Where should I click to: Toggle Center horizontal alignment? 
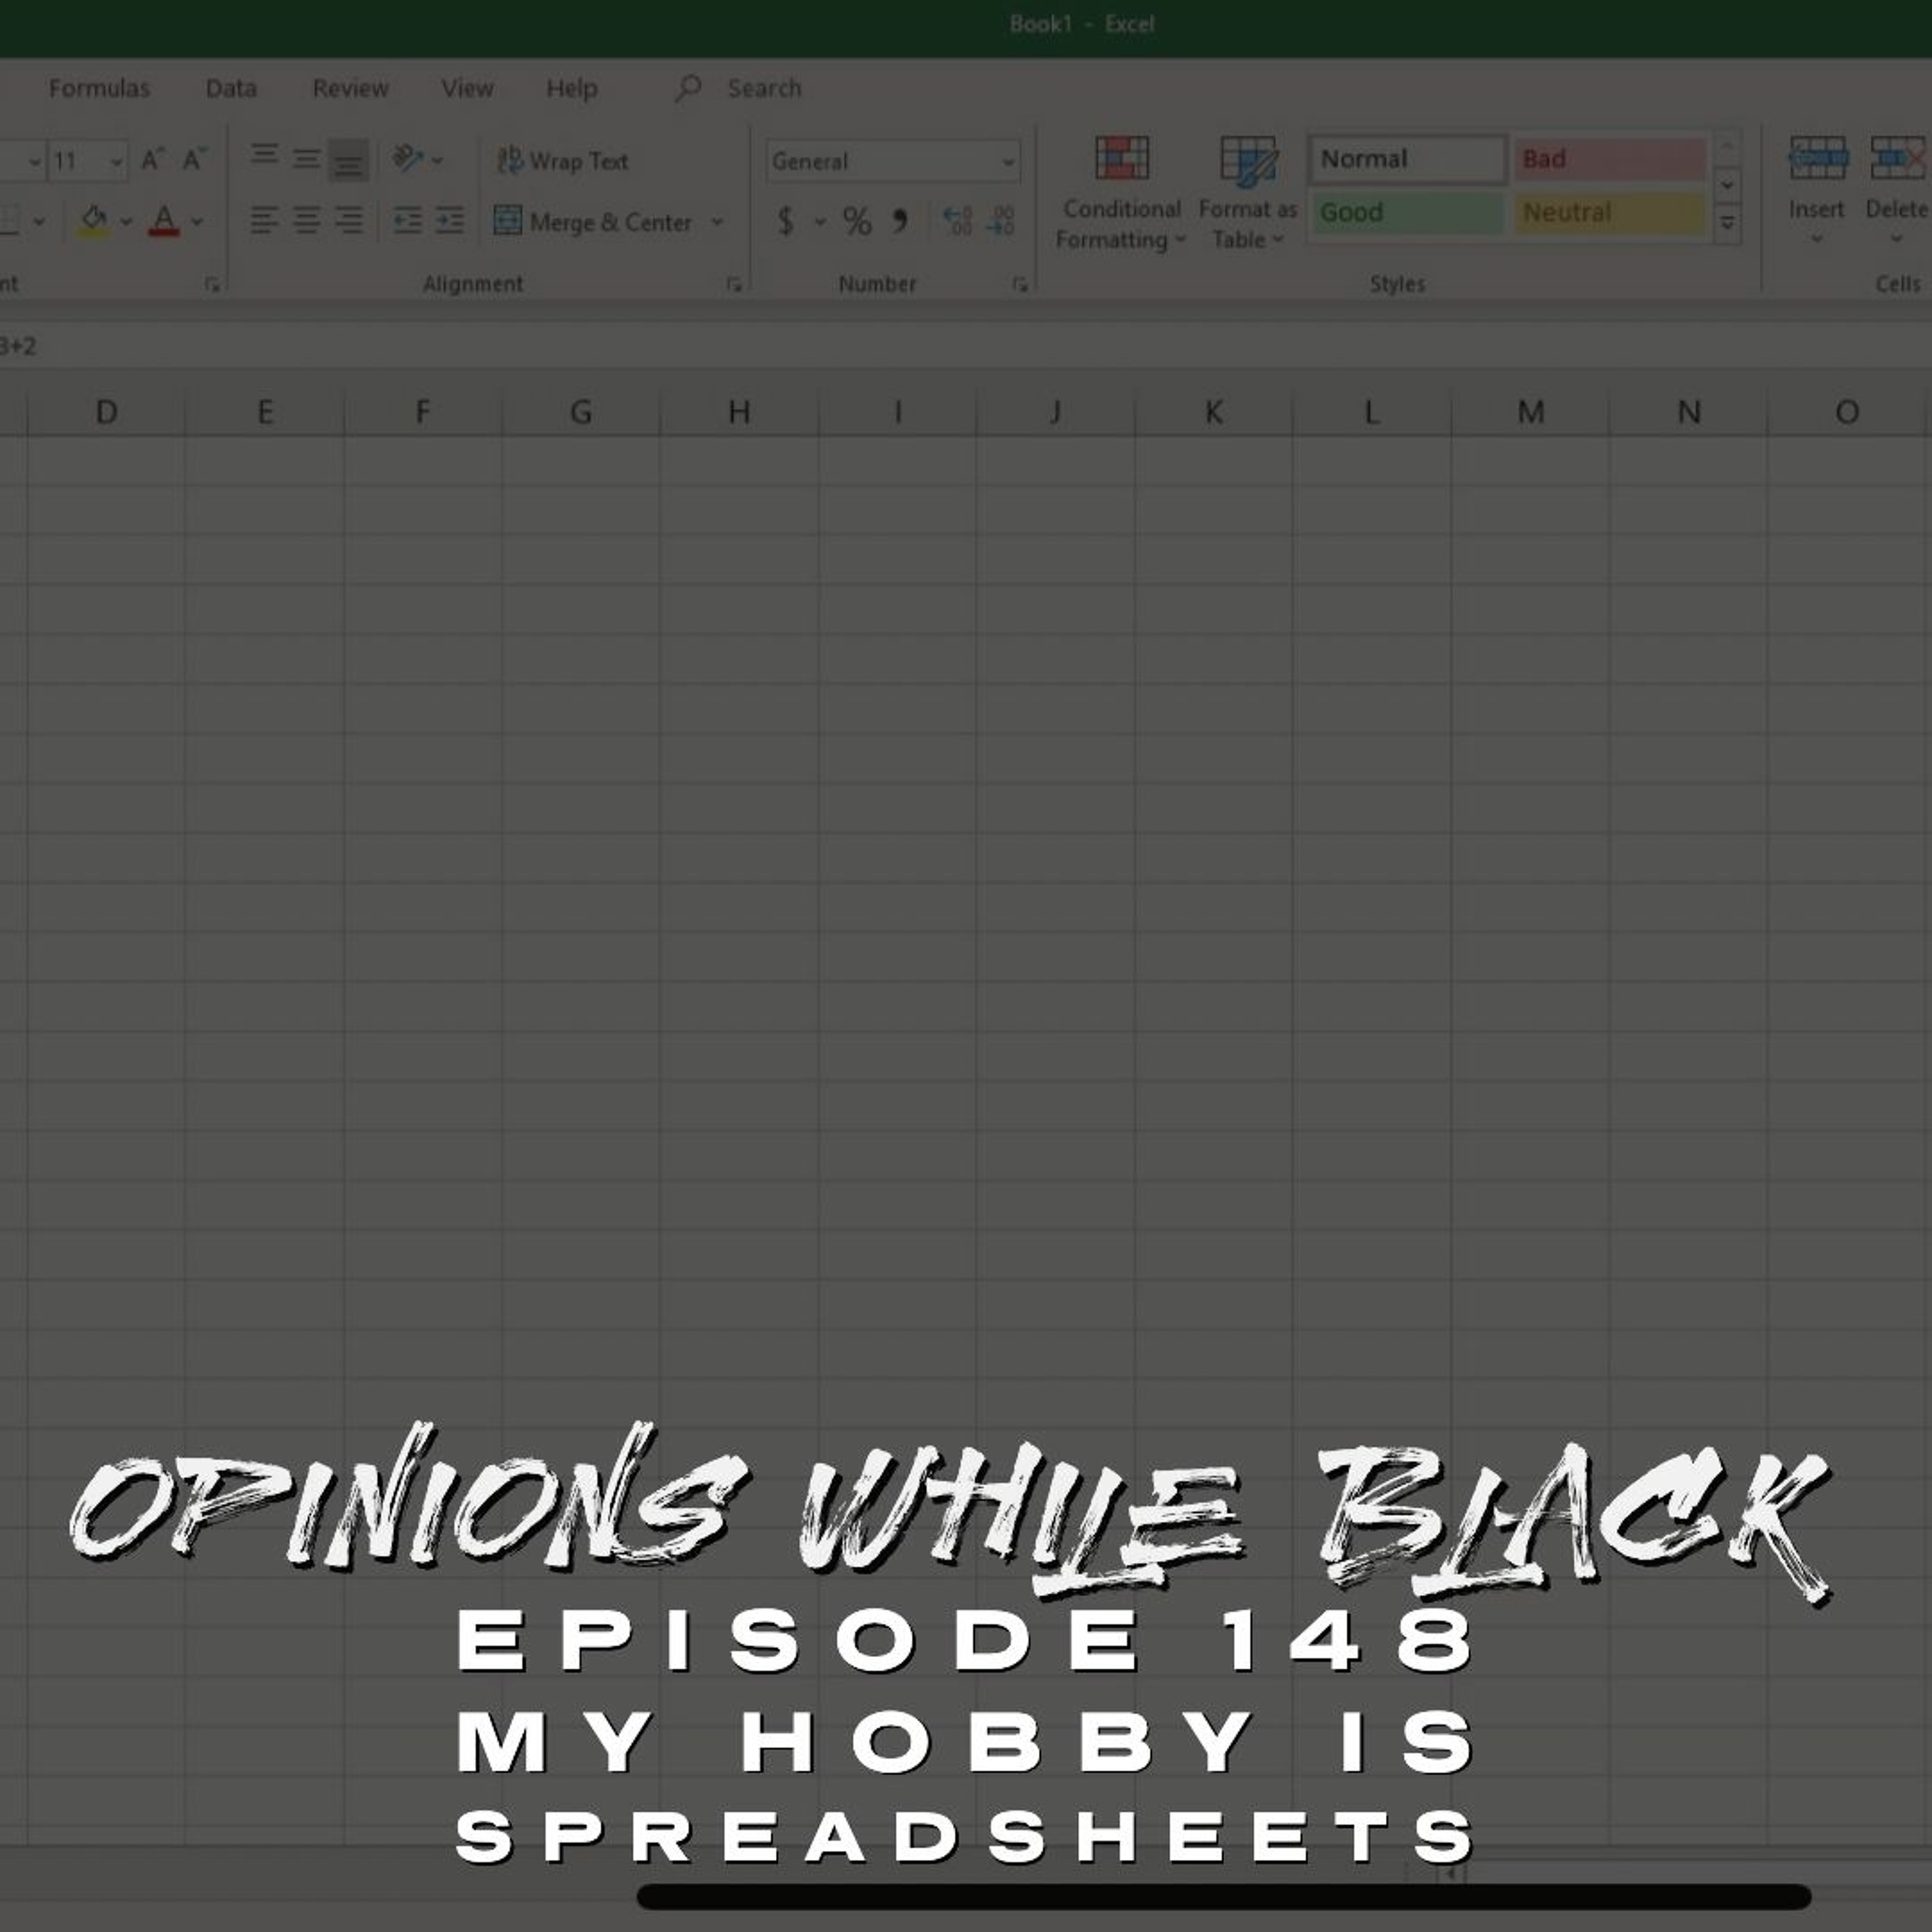pyautogui.click(x=306, y=220)
